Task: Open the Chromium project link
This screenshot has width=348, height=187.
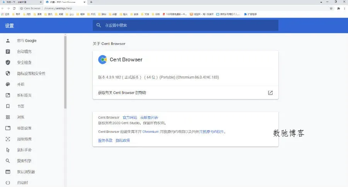Action: 150,132
